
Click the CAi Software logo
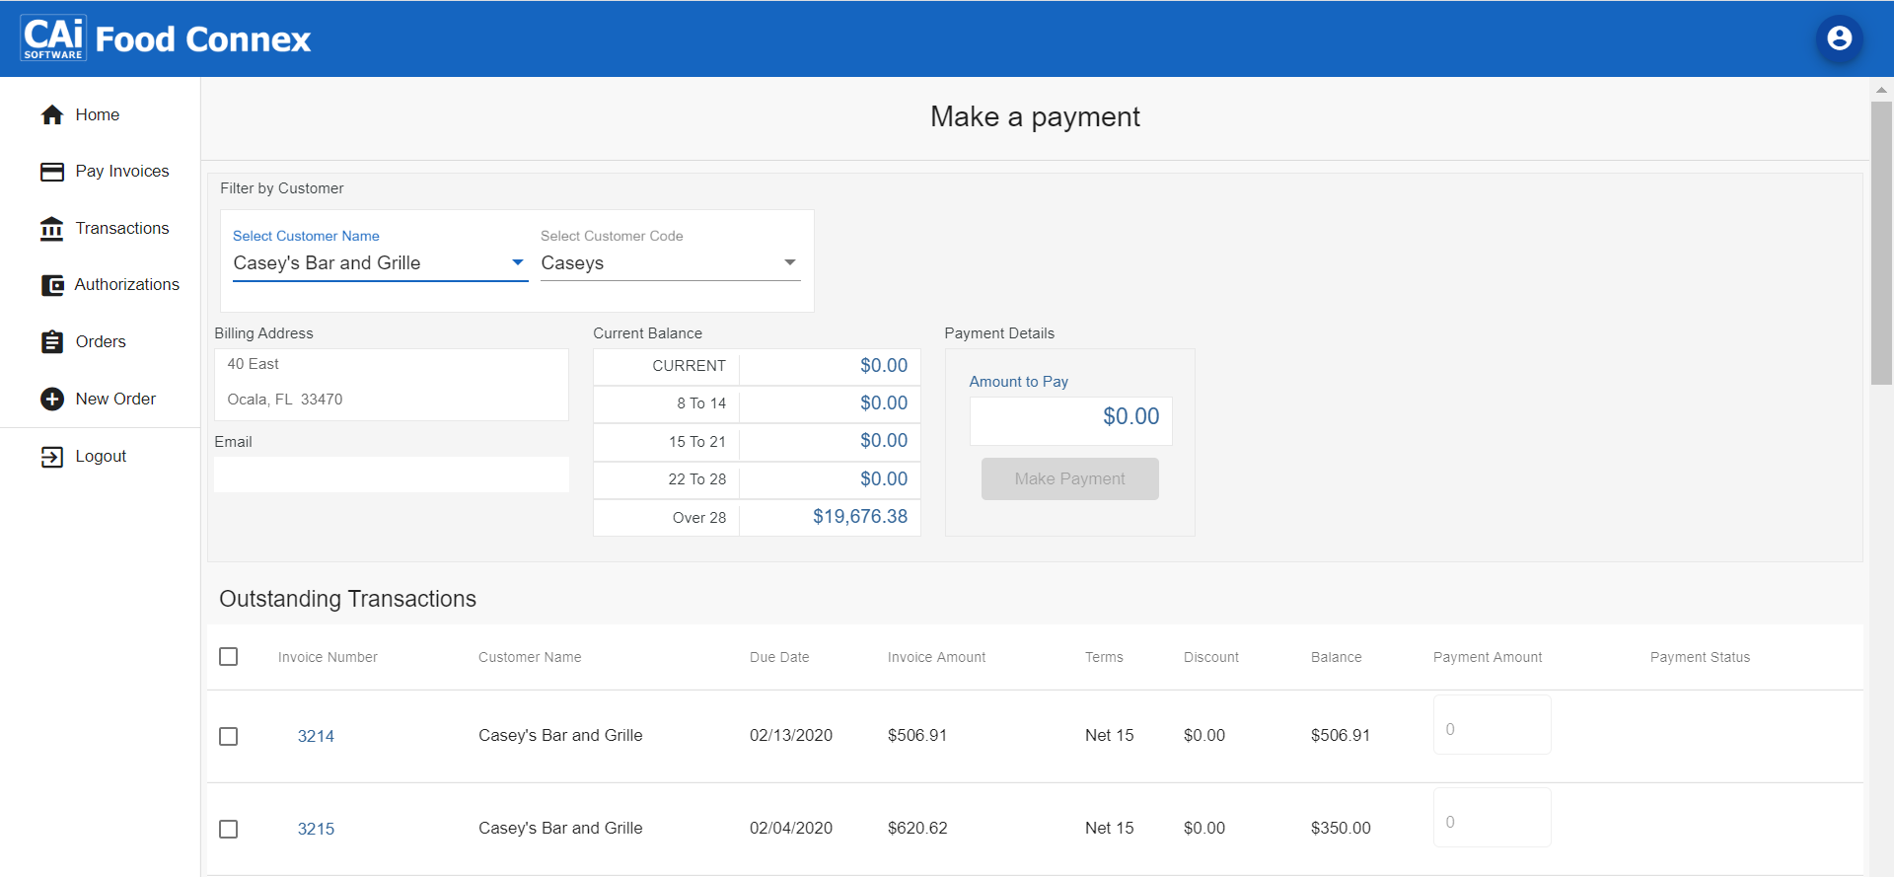point(53,38)
